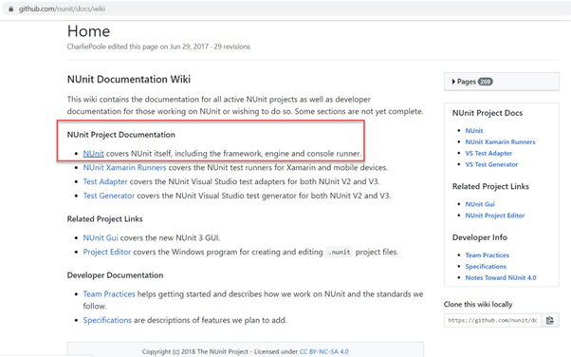The width and height of the screenshot is (571, 357).
Task: Click the Related Project Links sidebar heading
Action: click(490, 186)
